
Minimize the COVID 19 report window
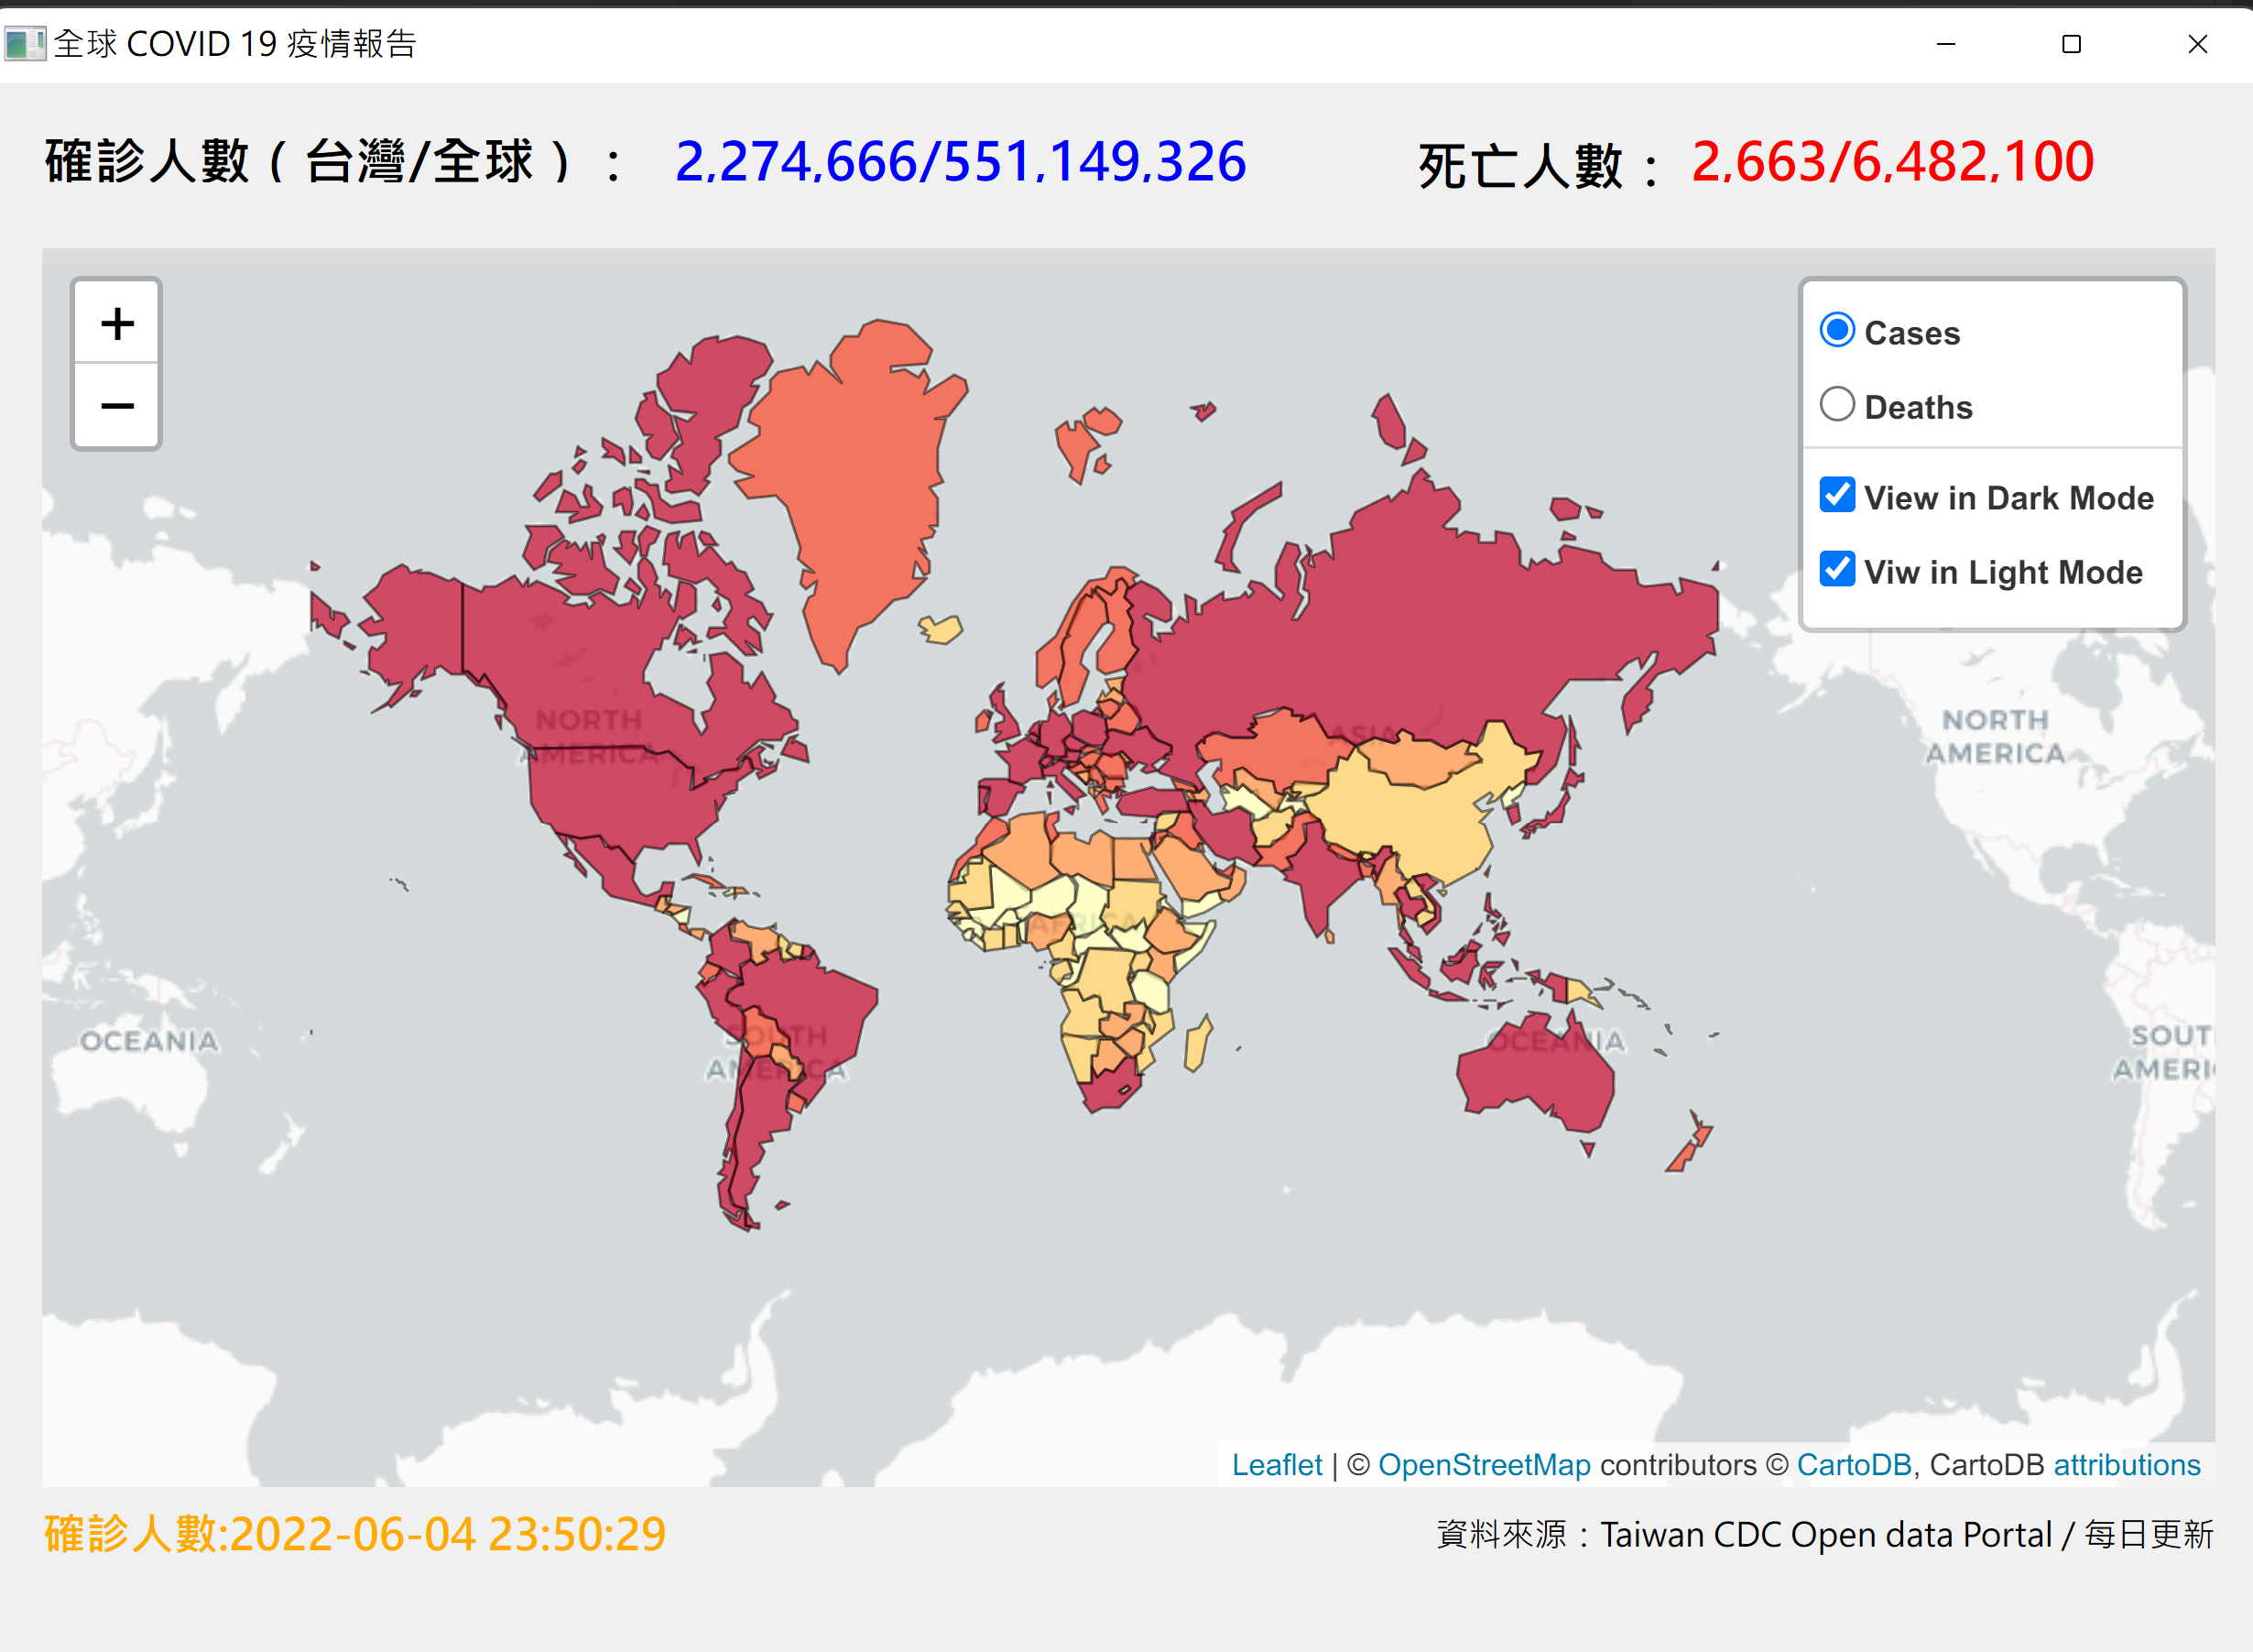[1945, 43]
